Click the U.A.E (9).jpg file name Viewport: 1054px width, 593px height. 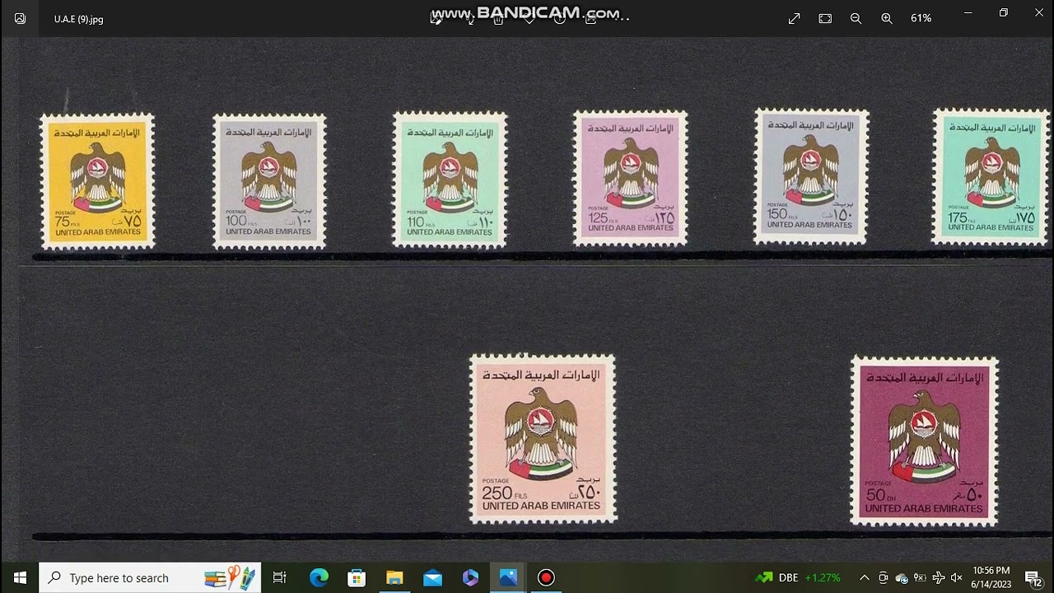pos(79,19)
